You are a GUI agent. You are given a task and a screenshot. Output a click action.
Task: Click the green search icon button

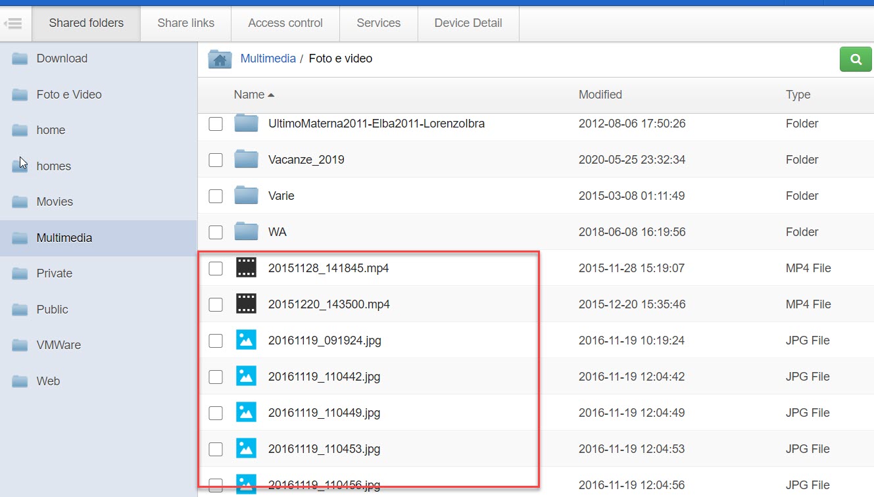856,59
